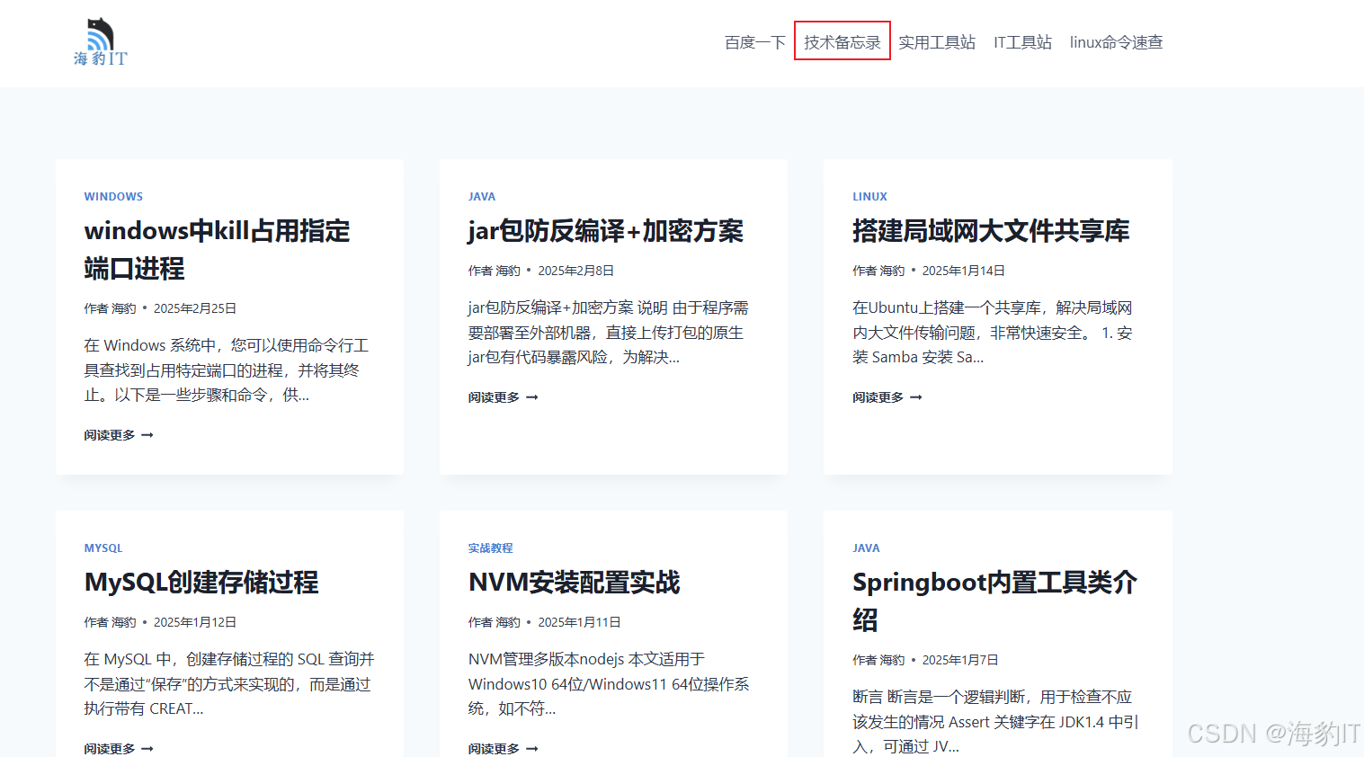
Task: Click 阅读更多 under the NVM post
Action: pos(503,749)
